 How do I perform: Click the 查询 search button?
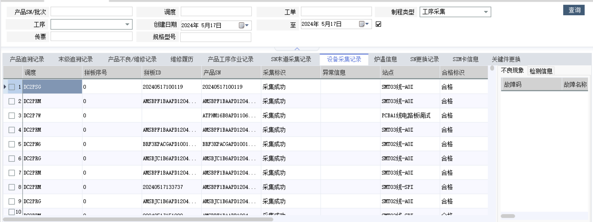tap(574, 10)
